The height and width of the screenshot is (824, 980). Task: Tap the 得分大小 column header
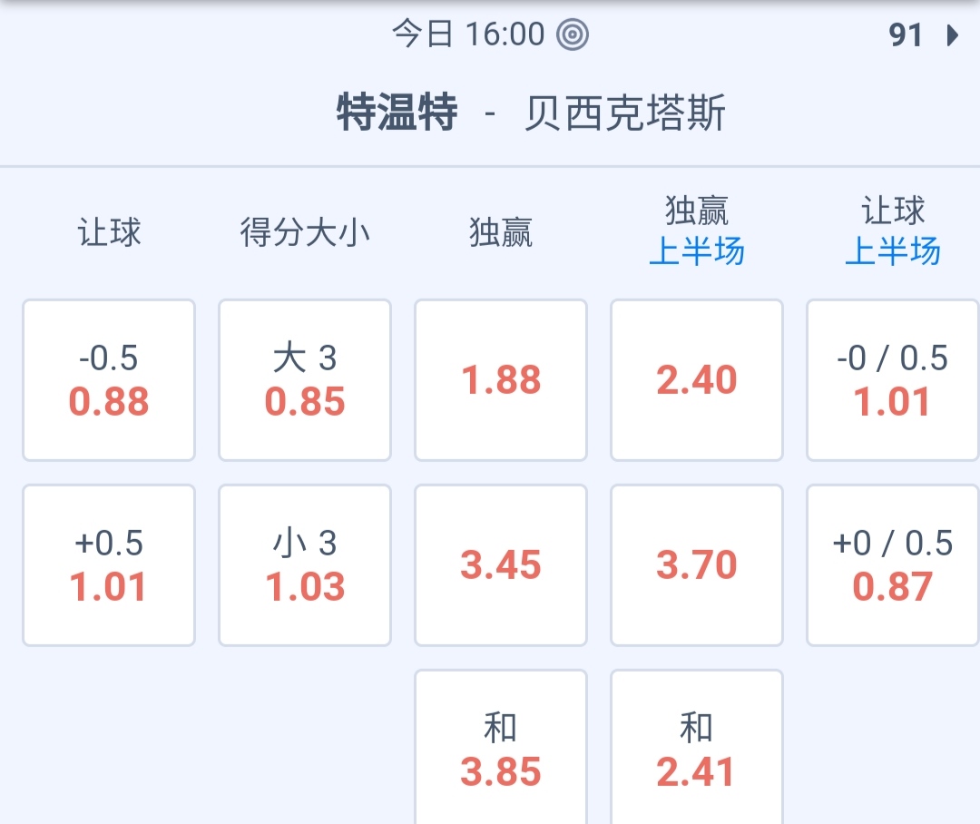point(305,232)
